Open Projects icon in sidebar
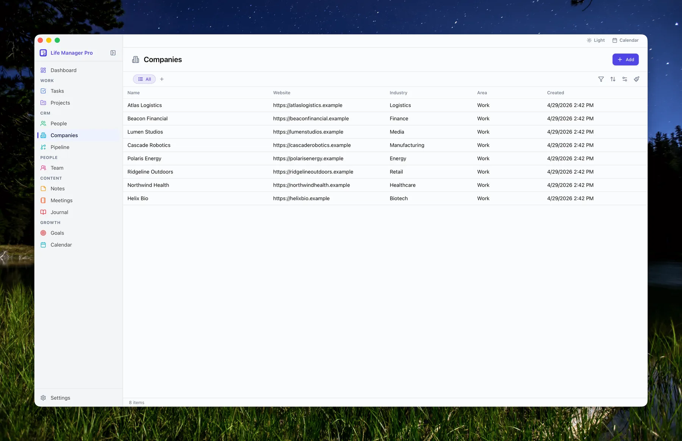 point(43,103)
